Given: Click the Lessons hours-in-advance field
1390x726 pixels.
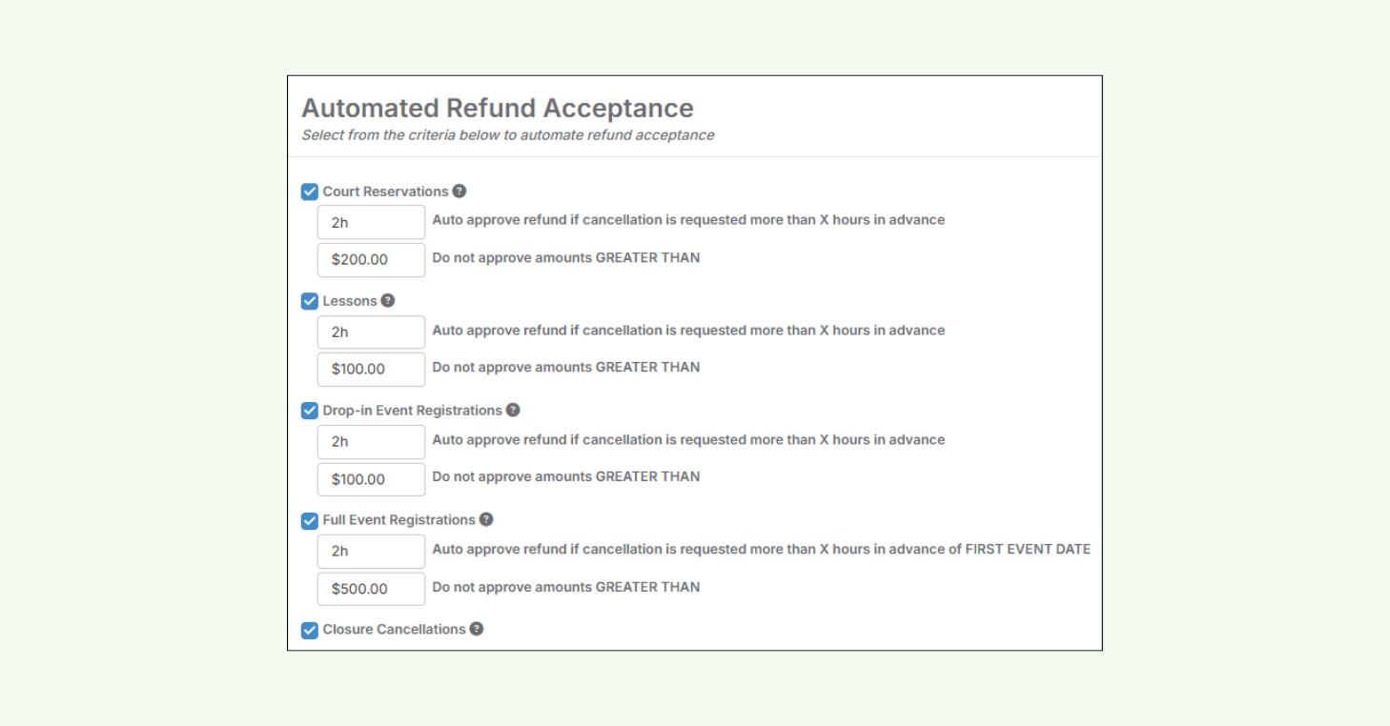Looking at the screenshot, I should 371,332.
